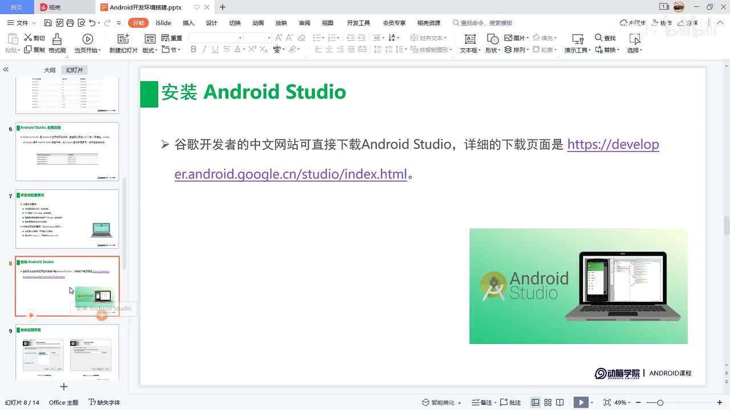Viewport: 730px width, 410px height.
Task: Undo the last action
Action: (92, 23)
